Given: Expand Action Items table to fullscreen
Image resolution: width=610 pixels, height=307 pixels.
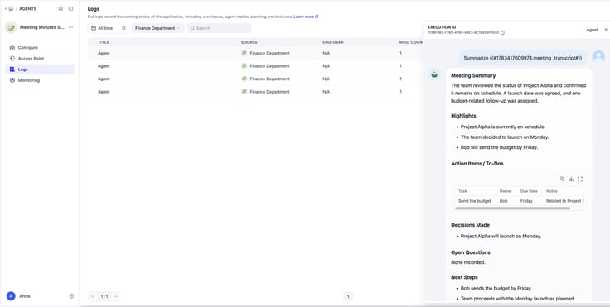Looking at the screenshot, I should coord(580,179).
